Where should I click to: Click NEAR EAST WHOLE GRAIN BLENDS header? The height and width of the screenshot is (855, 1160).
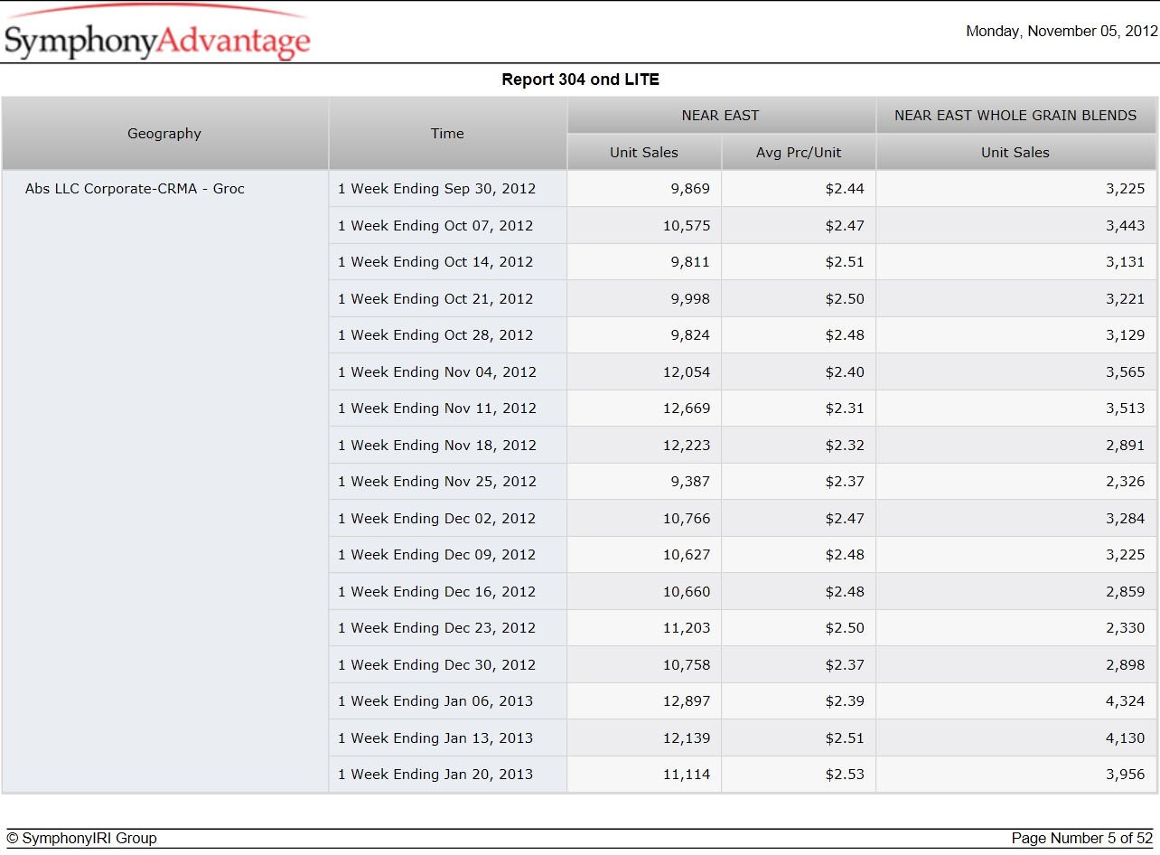[x=1015, y=116]
